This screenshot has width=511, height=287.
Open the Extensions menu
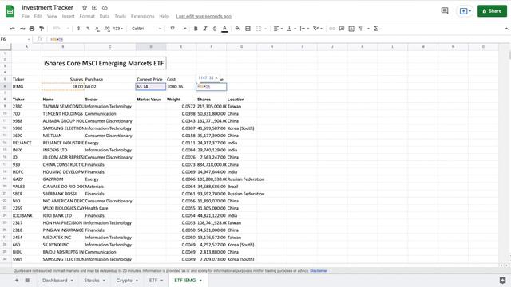coord(142,16)
